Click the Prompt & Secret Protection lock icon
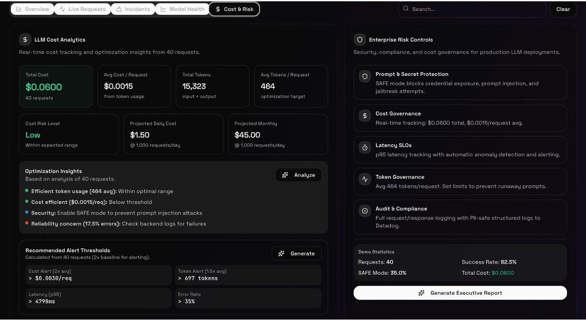The width and height of the screenshot is (586, 320). point(364,76)
